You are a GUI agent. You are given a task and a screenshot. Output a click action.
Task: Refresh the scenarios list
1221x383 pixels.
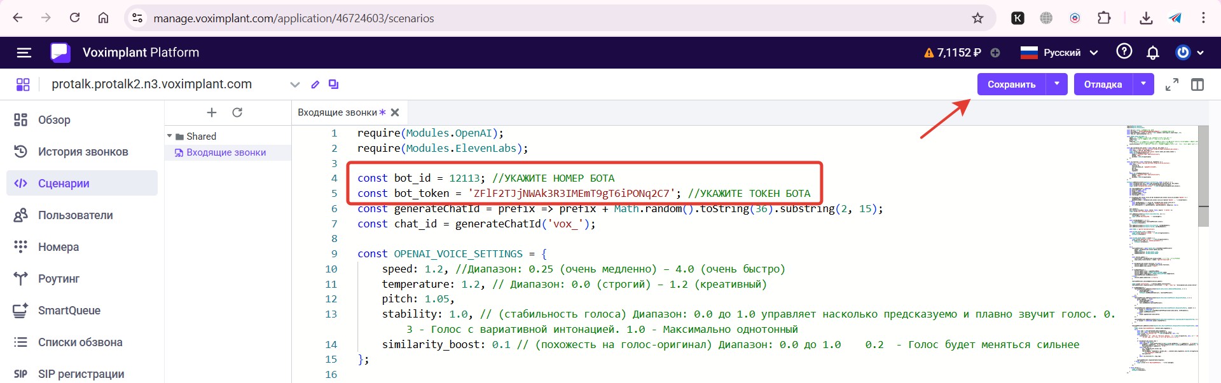(237, 112)
